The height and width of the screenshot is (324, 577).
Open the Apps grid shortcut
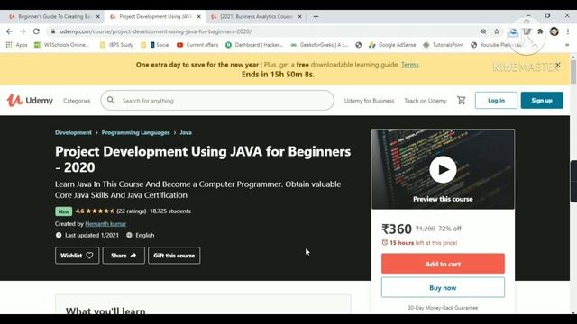(x=16, y=45)
